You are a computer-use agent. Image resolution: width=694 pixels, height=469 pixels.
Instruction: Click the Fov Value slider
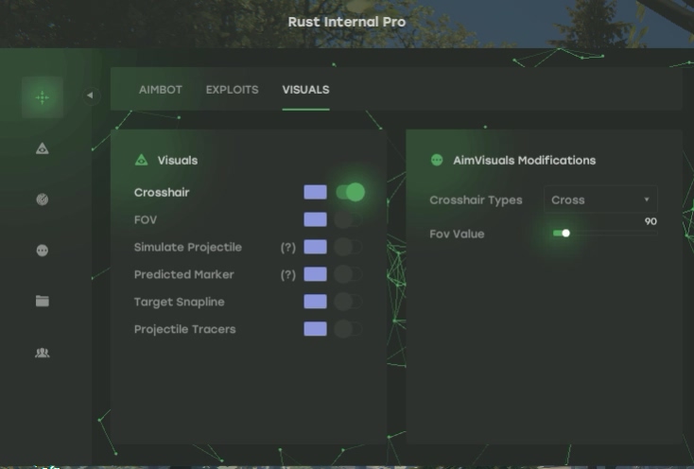tap(603, 234)
